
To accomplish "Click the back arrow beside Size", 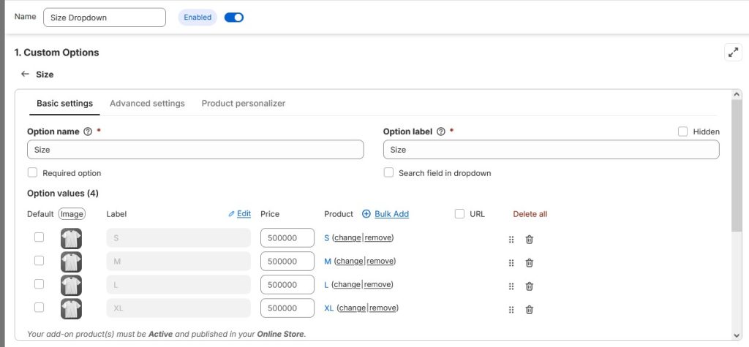I will tap(25, 74).
